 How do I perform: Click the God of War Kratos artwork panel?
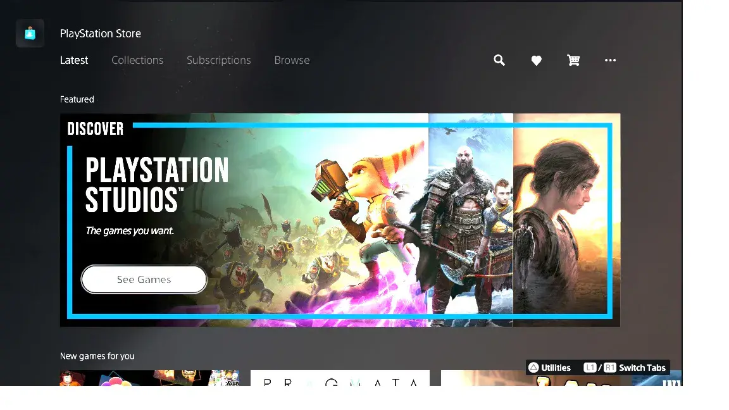pos(471,220)
